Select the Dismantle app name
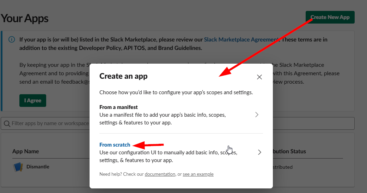Screen dimensions: 367x193 (38, 167)
